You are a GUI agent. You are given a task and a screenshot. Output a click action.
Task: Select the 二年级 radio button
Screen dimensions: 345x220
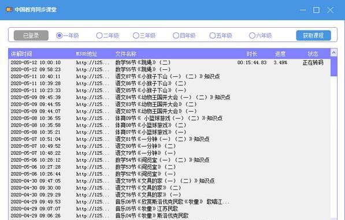pos(107,35)
